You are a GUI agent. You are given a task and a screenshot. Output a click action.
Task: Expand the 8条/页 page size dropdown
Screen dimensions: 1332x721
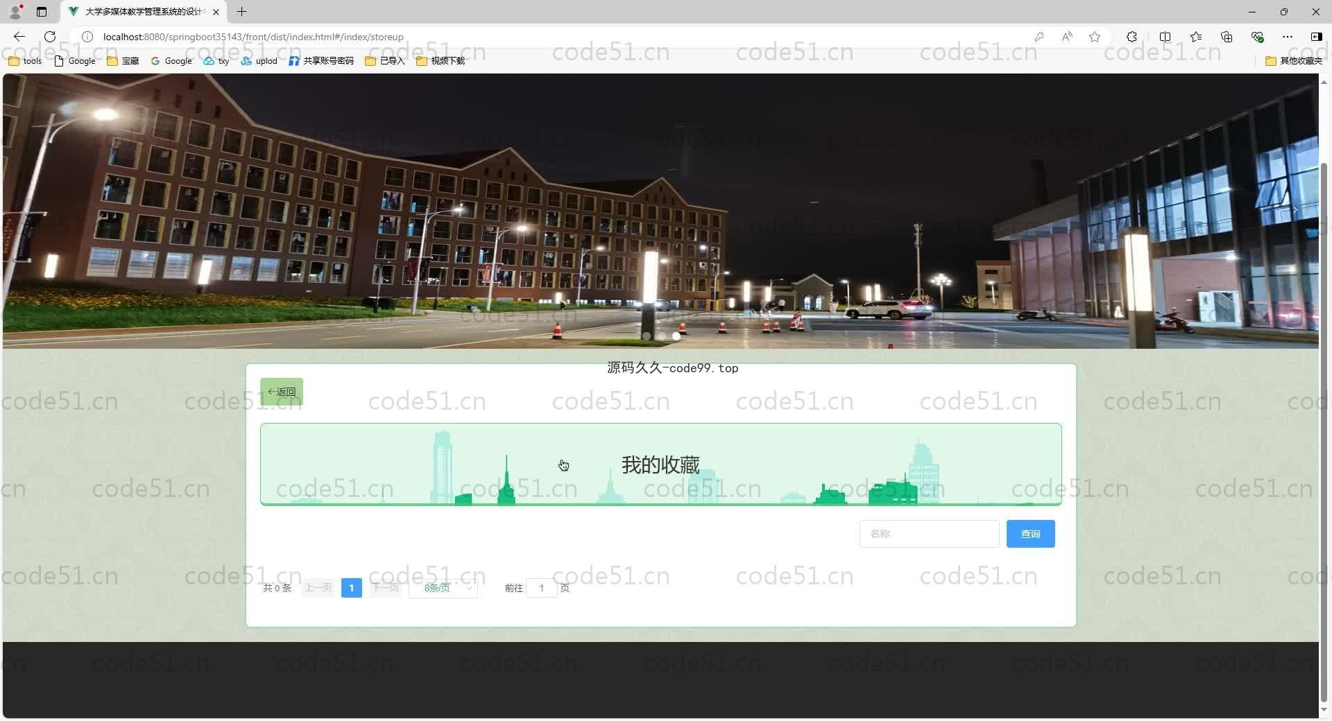tap(443, 588)
